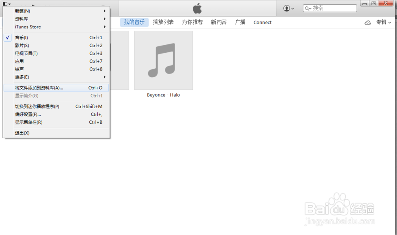Click inside the 搜索 search field
This screenshot has height=235, width=397.
pos(330,8)
